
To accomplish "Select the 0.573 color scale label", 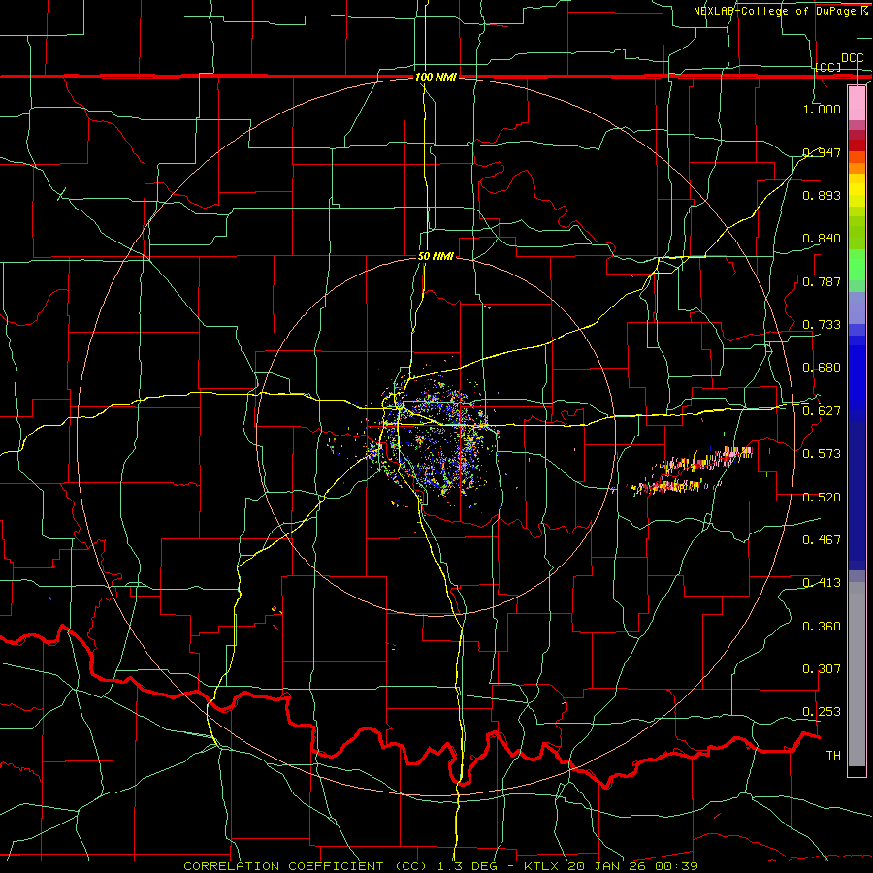I will pos(822,454).
